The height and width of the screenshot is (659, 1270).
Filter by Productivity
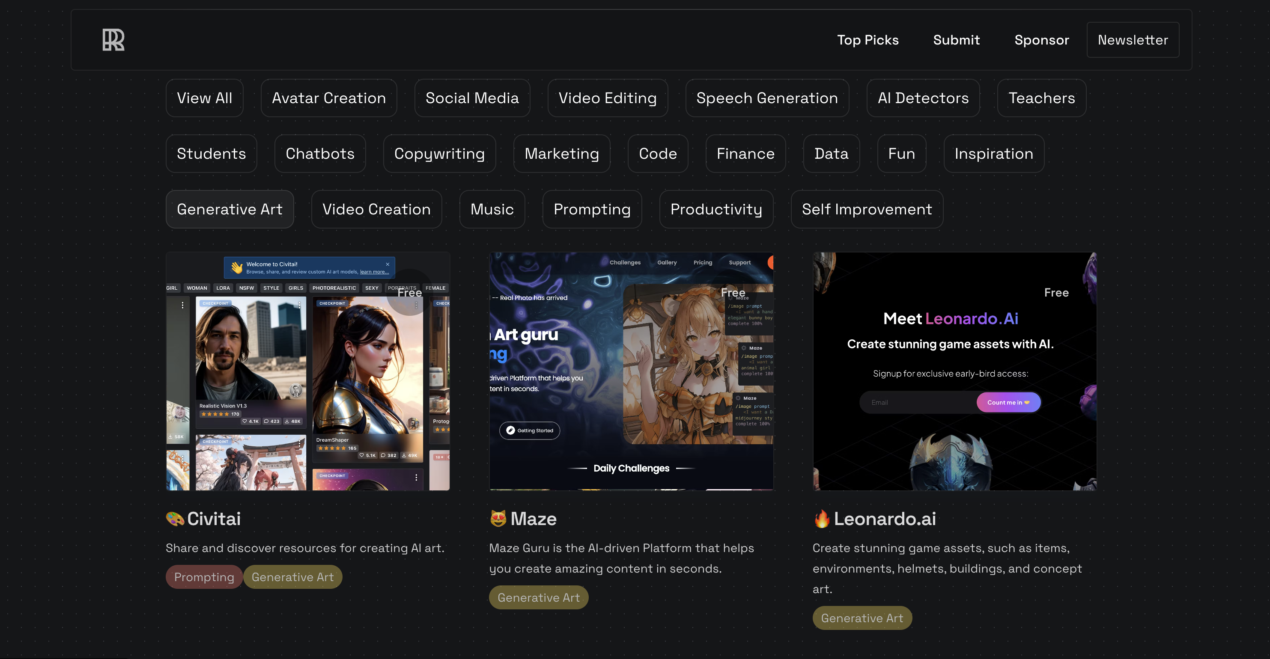tap(716, 209)
